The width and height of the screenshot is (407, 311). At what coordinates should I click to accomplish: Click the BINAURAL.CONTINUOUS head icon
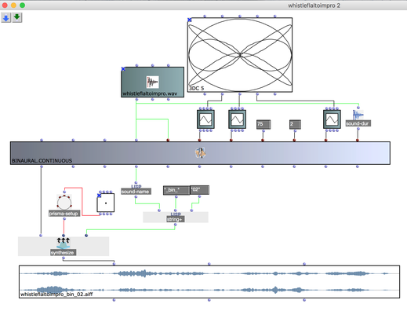201,153
